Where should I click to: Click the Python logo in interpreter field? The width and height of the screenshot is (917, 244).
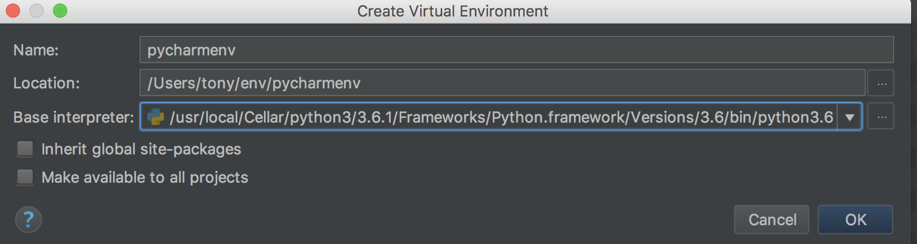click(x=156, y=117)
